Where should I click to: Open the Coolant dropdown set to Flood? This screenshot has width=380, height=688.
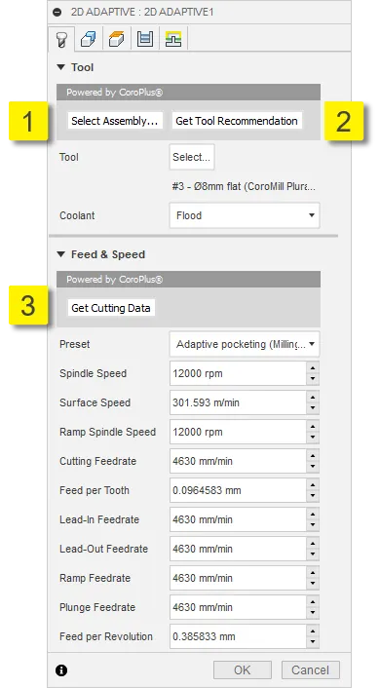point(245,215)
